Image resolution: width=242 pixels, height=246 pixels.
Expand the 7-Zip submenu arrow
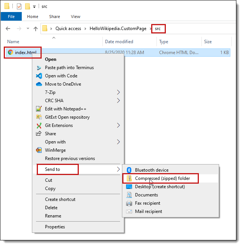coord(119,92)
